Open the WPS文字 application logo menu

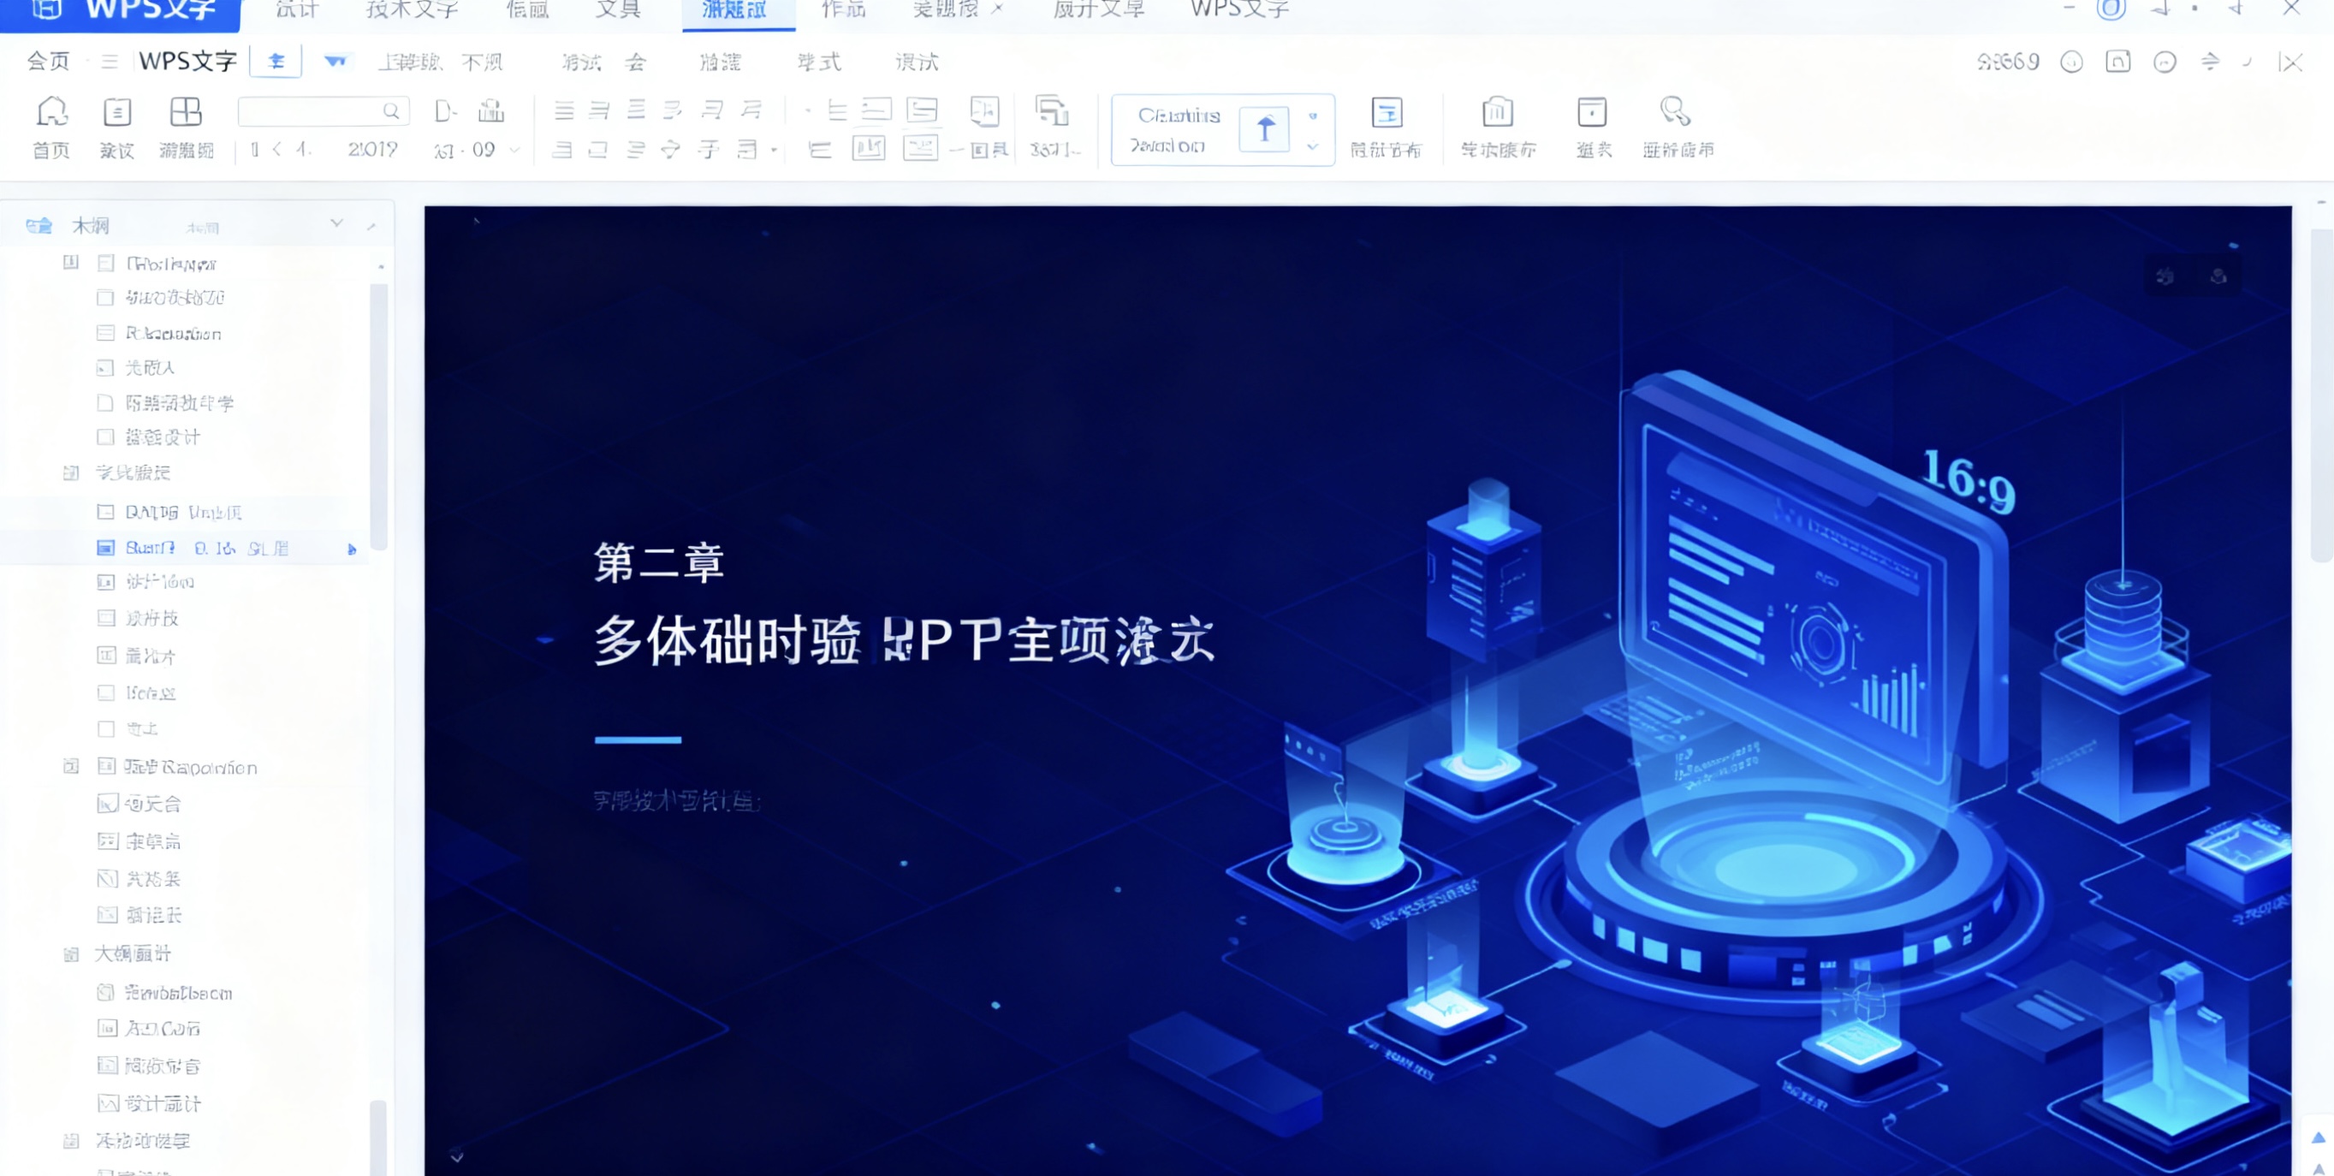click(47, 11)
